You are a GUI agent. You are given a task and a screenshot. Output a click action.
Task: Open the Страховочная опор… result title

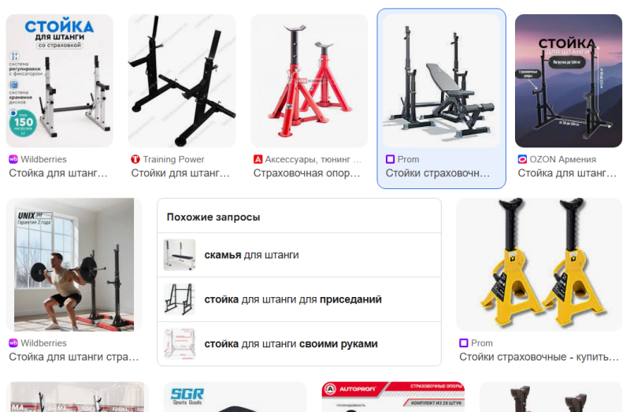306,173
